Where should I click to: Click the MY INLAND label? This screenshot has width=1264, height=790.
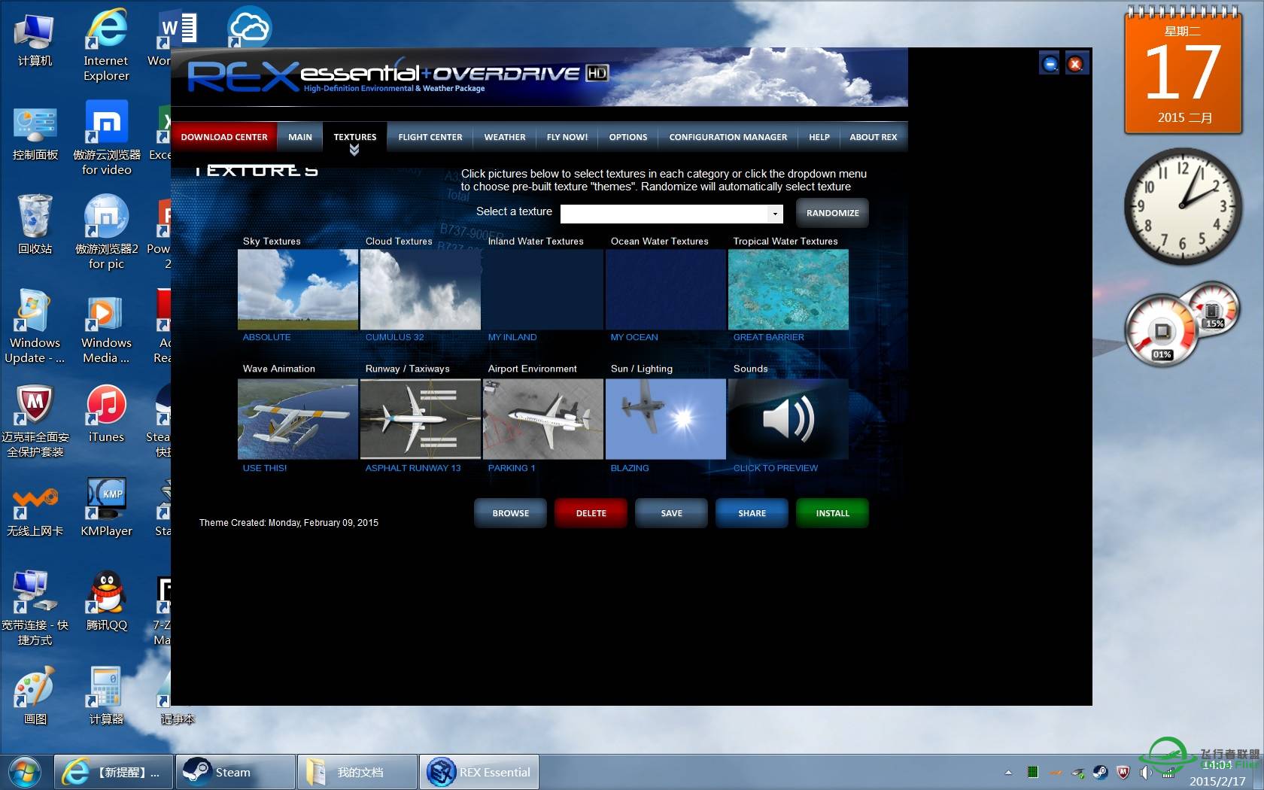click(x=512, y=337)
